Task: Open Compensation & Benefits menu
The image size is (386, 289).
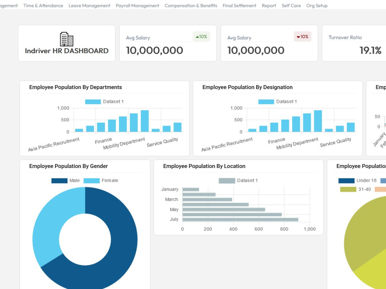Action: (191, 6)
